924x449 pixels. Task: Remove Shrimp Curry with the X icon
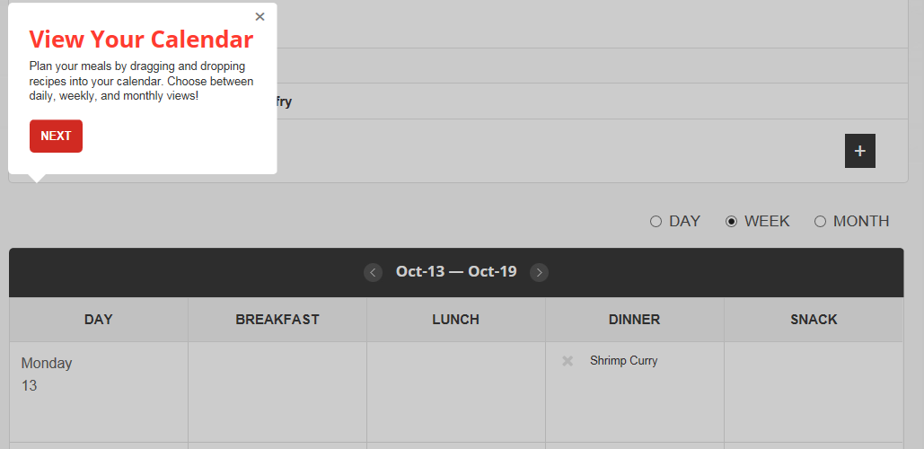pyautogui.click(x=568, y=361)
